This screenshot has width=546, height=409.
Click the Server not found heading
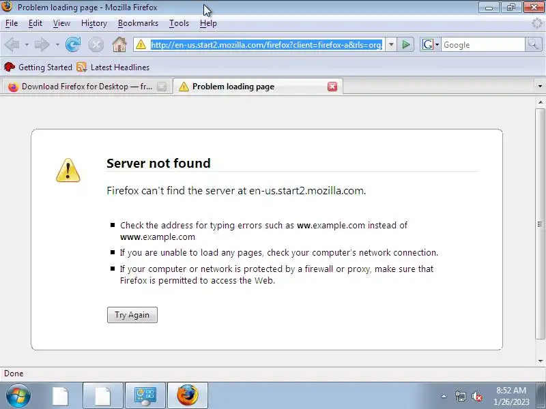158,163
